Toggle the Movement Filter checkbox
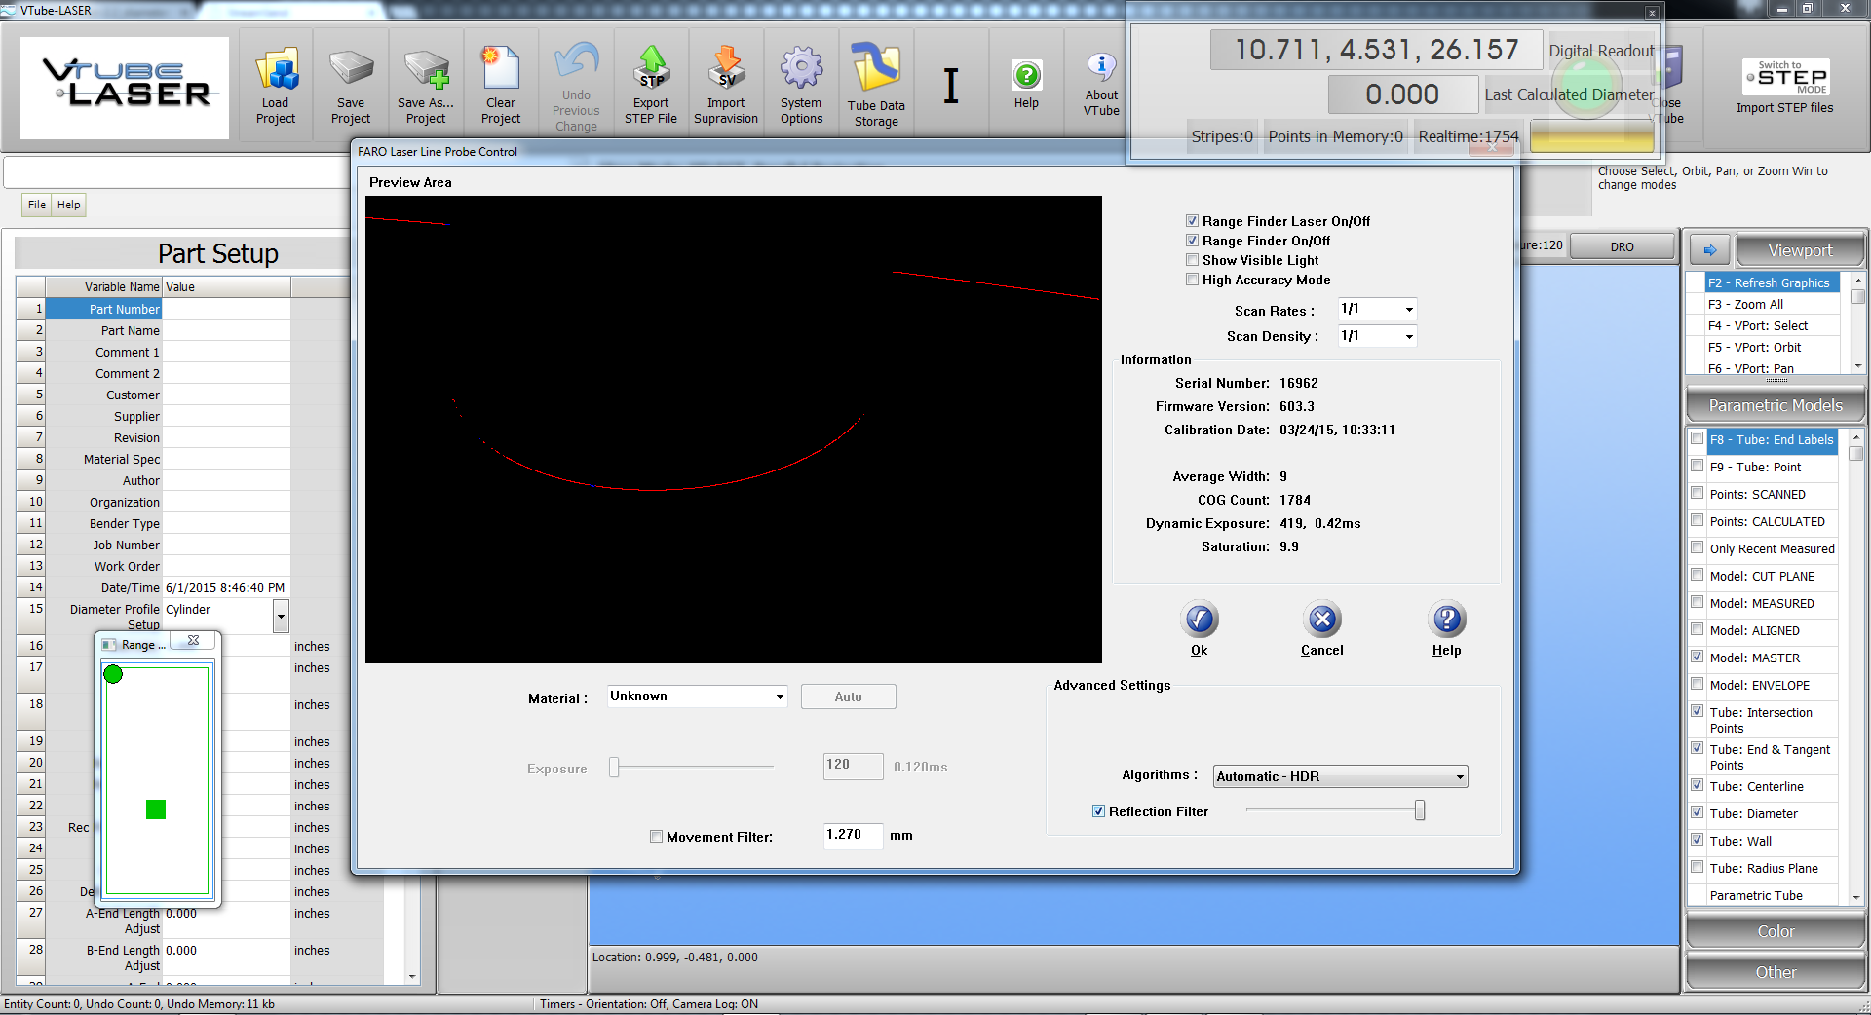 tap(656, 837)
